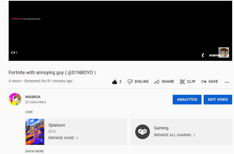Click the 'cool' description text
Viewport: 234px width, 154px height.
coord(29,112)
